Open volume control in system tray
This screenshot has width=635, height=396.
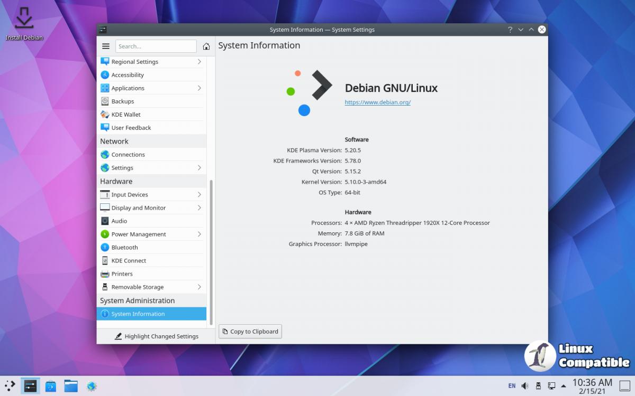pos(525,386)
